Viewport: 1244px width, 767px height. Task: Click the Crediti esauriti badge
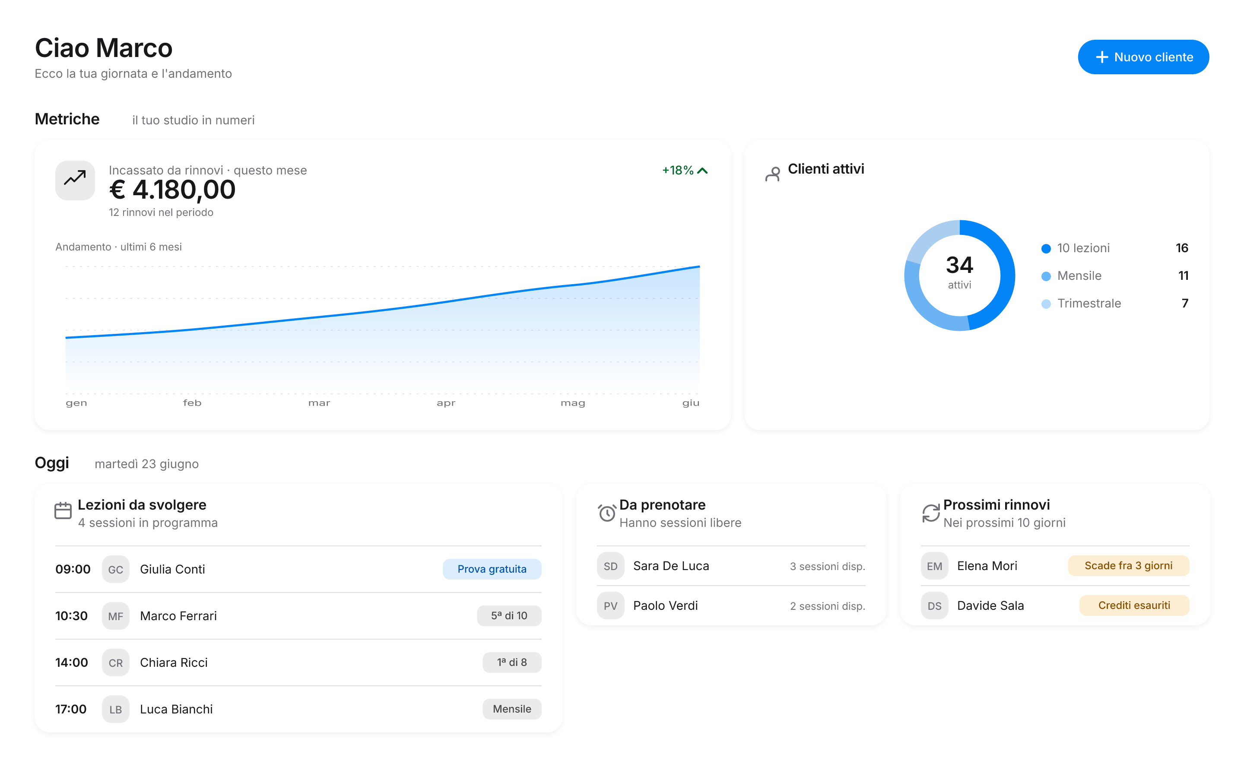pos(1134,605)
